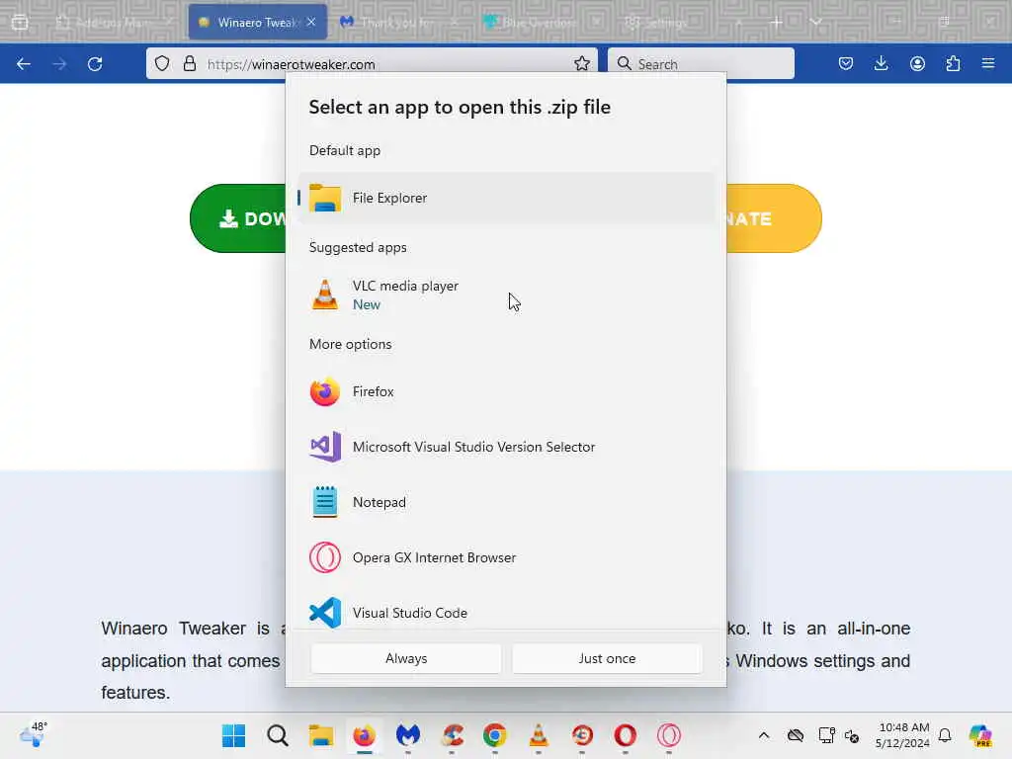Viewport: 1012px width, 759px height.
Task: Close the Winaero Tweaker tab
Action: point(311,22)
